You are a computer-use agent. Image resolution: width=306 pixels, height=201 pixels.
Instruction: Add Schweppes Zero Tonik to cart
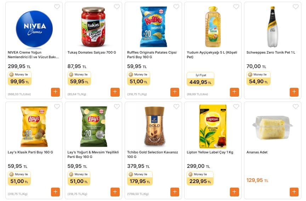294,92
